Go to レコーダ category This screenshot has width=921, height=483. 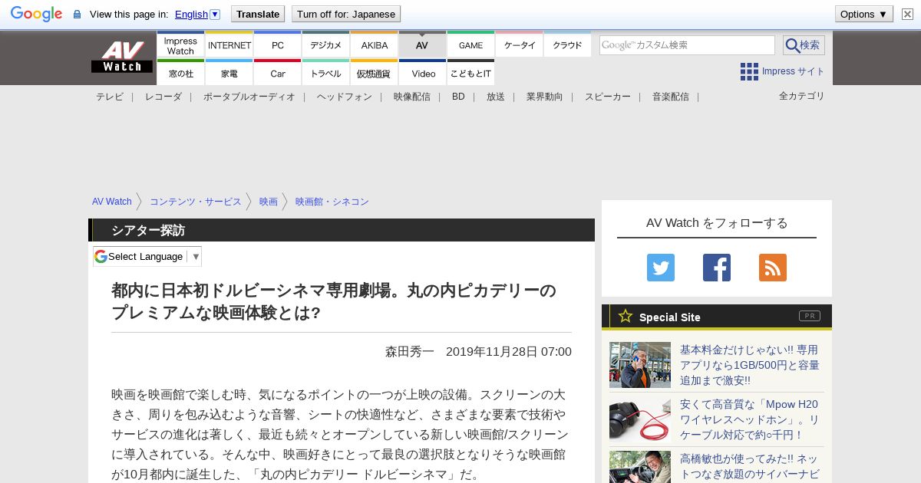pos(163,97)
